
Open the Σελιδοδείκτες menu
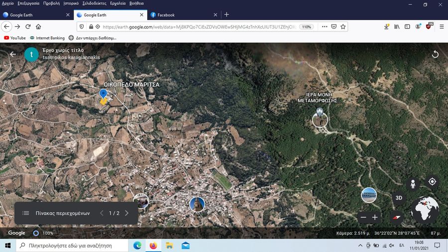tap(94, 3)
